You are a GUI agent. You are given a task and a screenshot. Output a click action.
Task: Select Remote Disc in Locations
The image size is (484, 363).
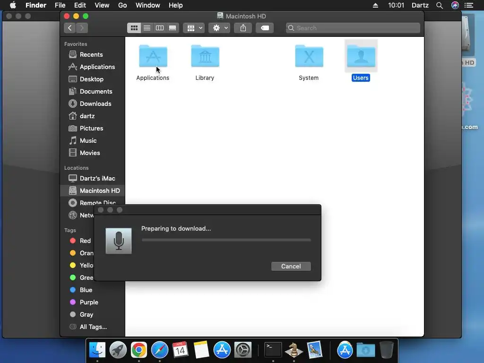(x=93, y=203)
